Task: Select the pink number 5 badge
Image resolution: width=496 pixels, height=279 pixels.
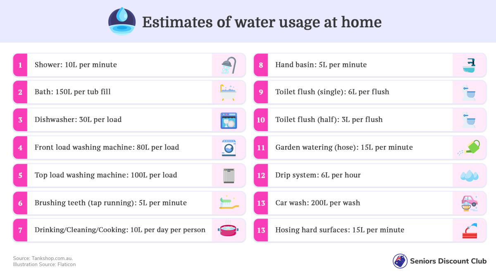Action: (20, 175)
